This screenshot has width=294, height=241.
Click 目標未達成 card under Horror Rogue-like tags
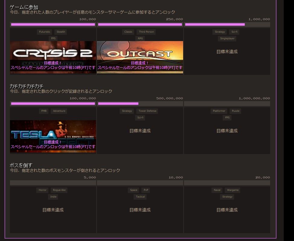pyautogui.click(x=53, y=210)
